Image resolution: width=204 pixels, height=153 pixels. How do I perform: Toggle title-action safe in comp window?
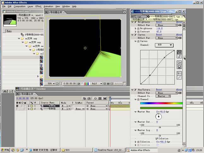(57, 84)
